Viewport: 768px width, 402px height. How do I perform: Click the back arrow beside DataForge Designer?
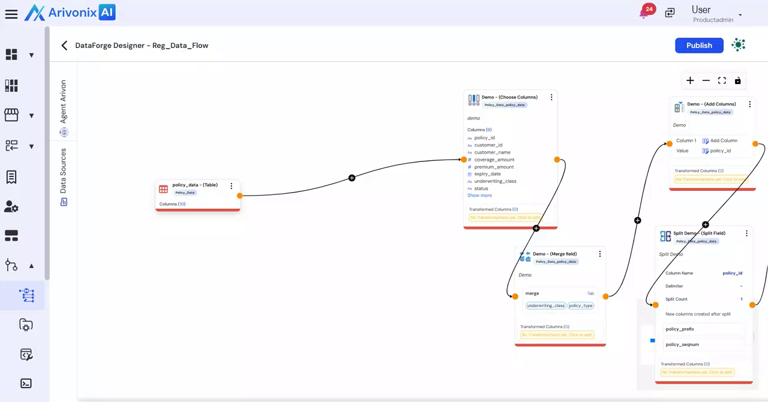pos(64,46)
